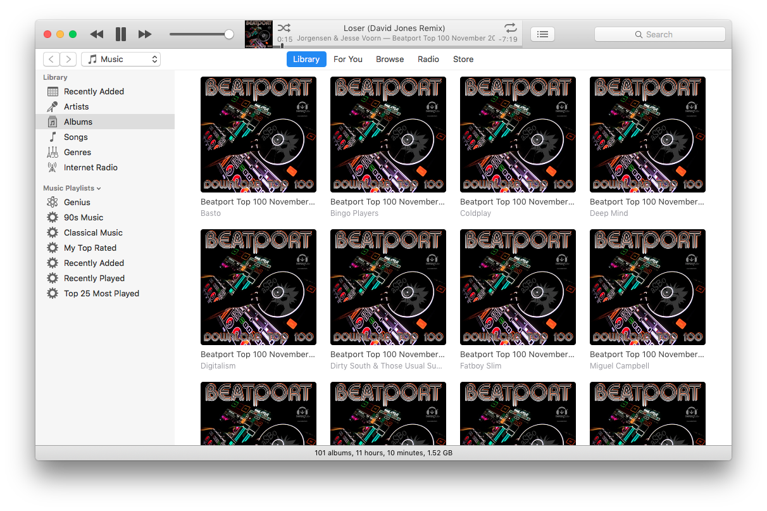Viewport: 767px width, 511px height.
Task: Click the Search field
Action: 659,34
